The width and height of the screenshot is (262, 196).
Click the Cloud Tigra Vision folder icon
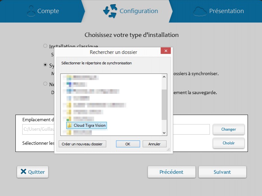click(69, 125)
